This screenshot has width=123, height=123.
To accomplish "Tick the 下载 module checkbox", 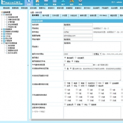I will click(x=65, y=83).
